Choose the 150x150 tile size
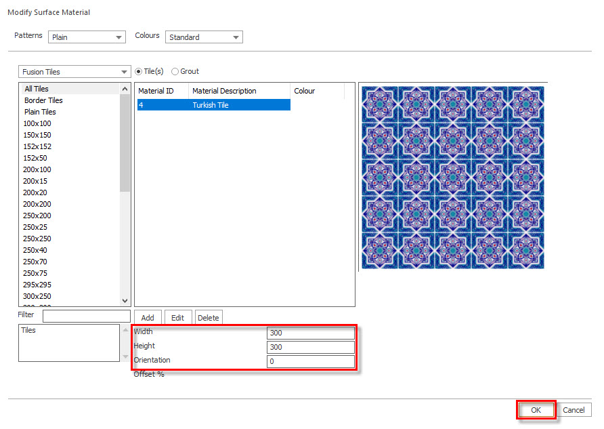The width and height of the screenshot is (604, 429). 37,135
